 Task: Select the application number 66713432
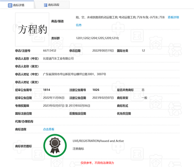click(50, 51)
